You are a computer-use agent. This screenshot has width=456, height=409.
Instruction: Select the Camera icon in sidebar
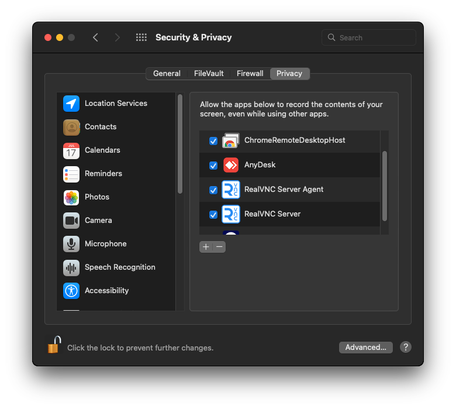(71, 221)
